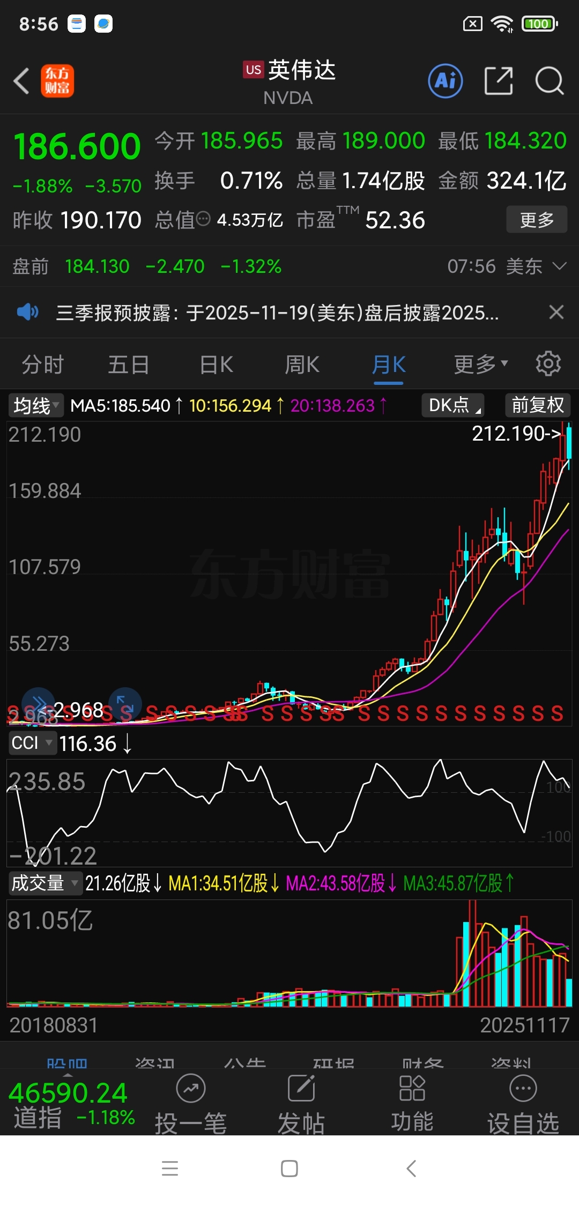Switch to 分时 chart tab
579x1205 pixels.
(43, 365)
